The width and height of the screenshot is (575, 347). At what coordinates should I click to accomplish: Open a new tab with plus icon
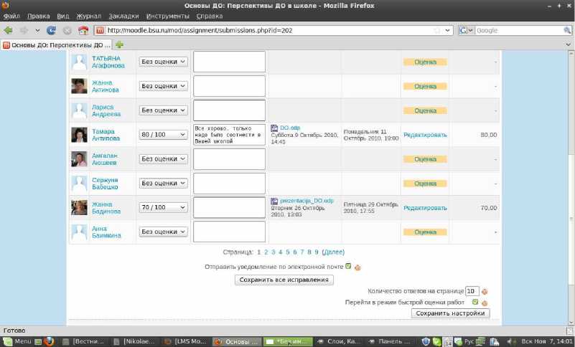[119, 44]
